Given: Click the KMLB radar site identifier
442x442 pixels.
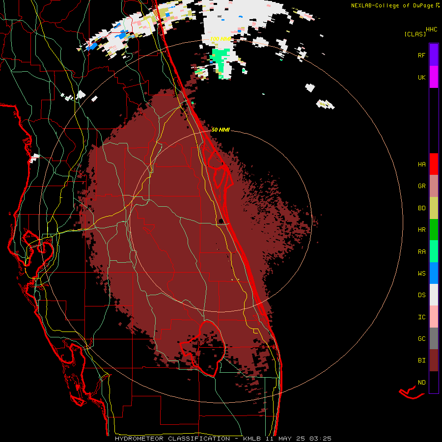Looking at the screenshot, I should click(x=252, y=439).
